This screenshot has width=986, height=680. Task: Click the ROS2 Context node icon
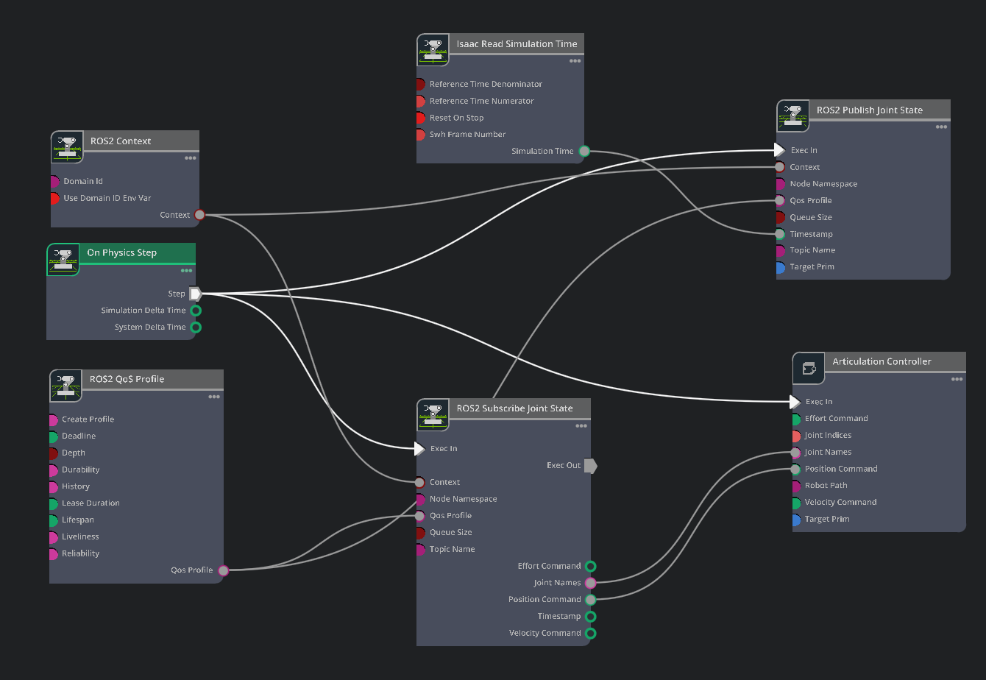(67, 147)
